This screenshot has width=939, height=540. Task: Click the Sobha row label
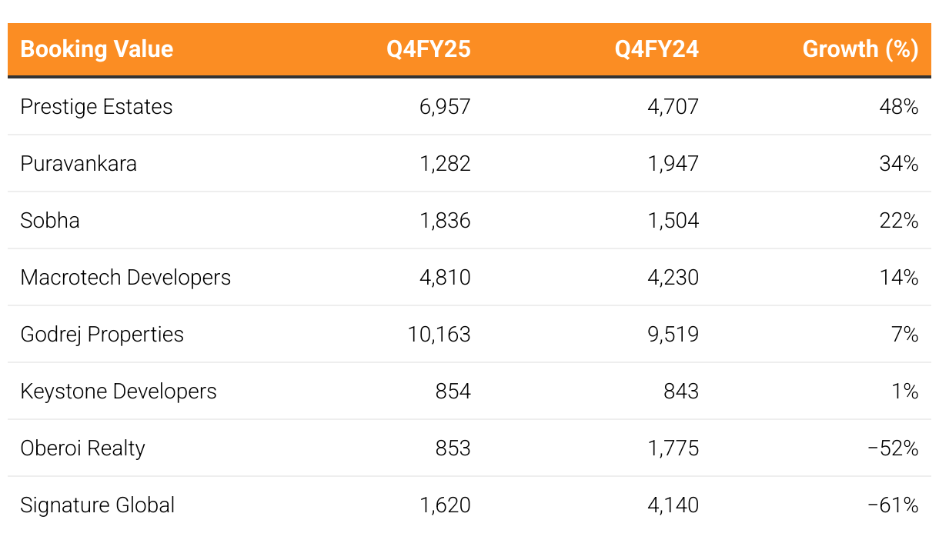(x=50, y=220)
